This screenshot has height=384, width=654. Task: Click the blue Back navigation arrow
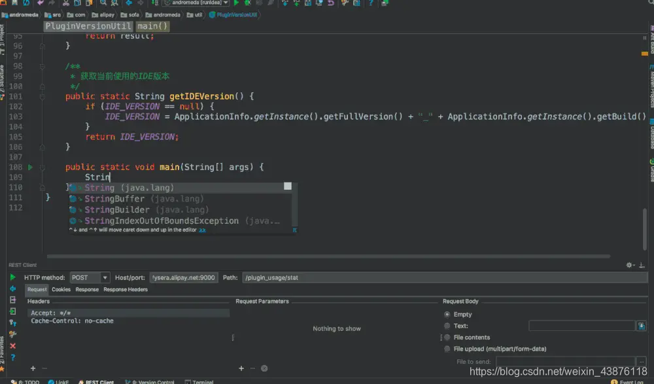[x=129, y=3]
